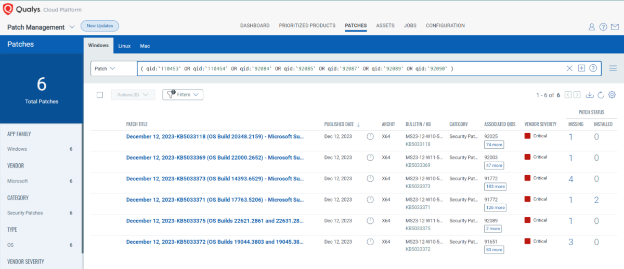Click the New Updates button
The height and width of the screenshot is (269, 624).
coord(100,25)
